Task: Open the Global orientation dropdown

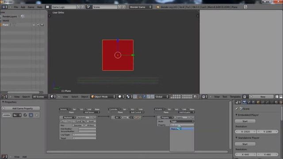Action: [162, 97]
